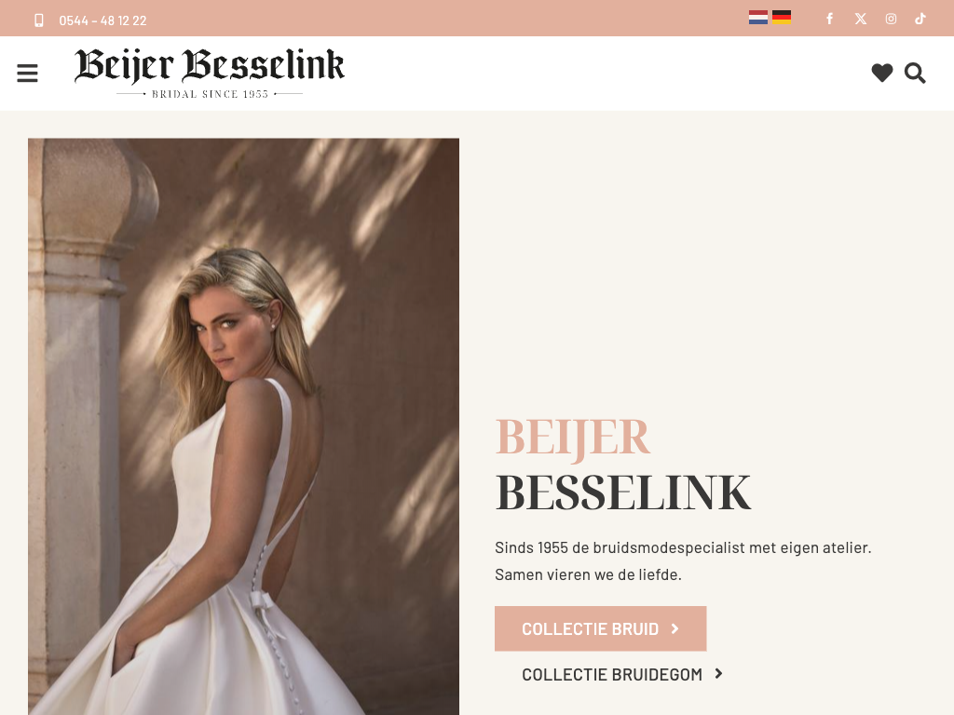Click the bride in wedding dress photo

pos(243,426)
